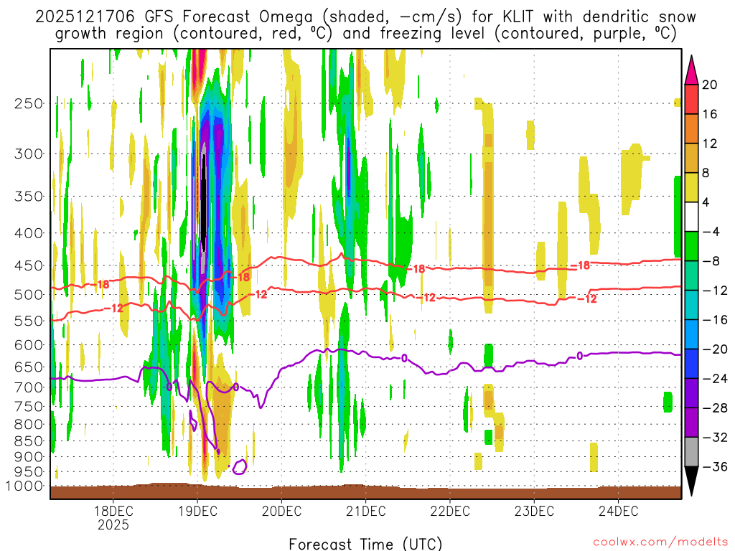
Task: Click the 800 pressure level label
Action: [x=29, y=424]
